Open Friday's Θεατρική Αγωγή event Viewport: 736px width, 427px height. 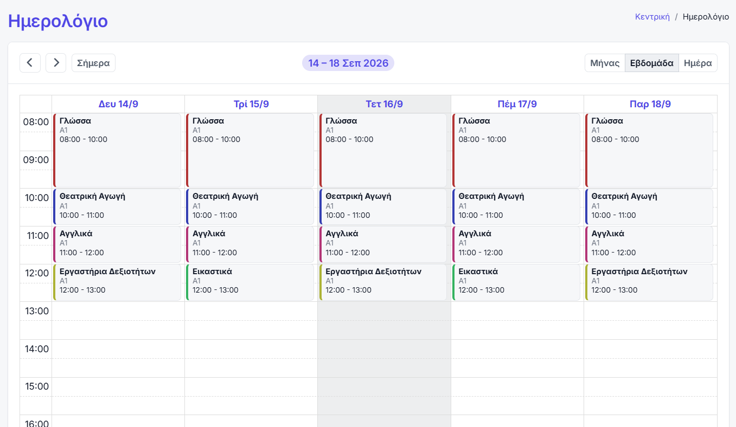coord(649,207)
